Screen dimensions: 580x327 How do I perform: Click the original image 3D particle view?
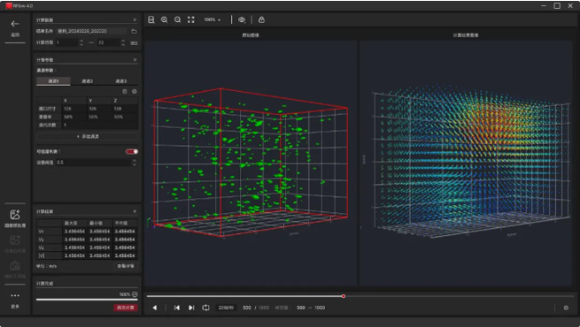(x=251, y=163)
